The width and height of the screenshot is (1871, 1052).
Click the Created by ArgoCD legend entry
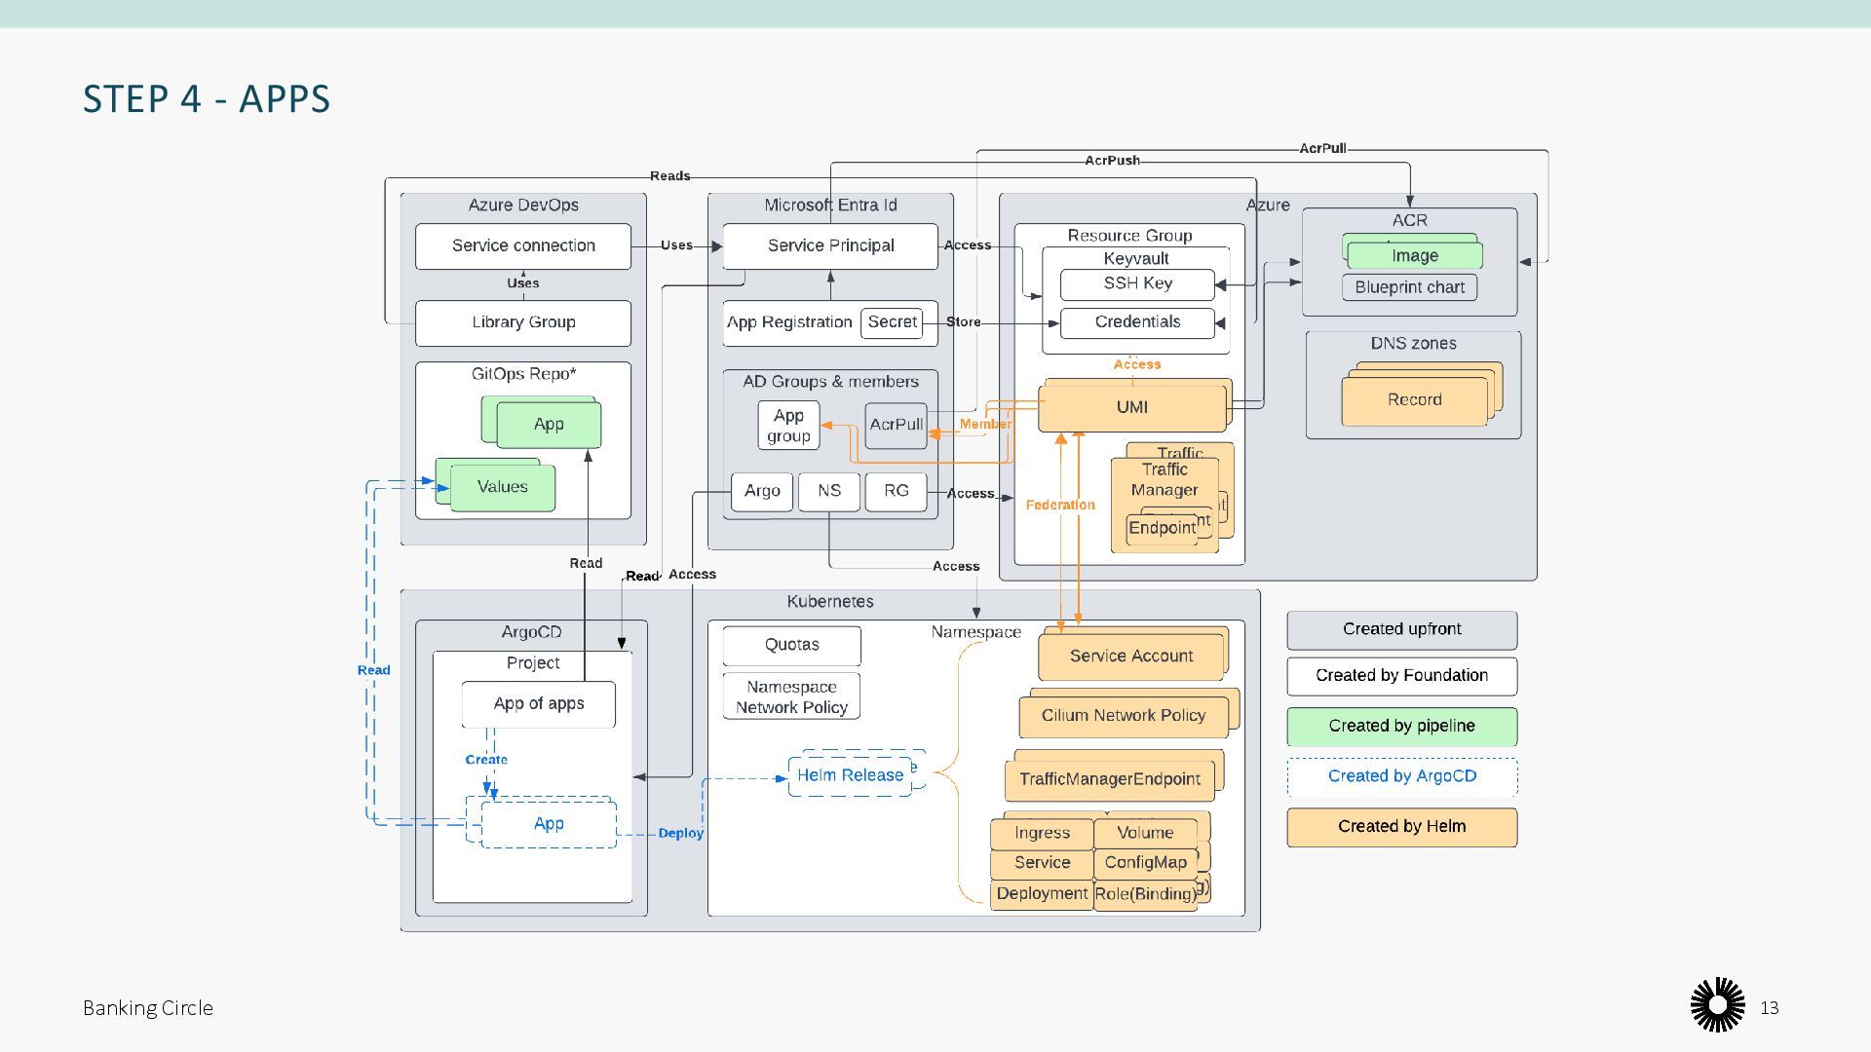click(1401, 776)
